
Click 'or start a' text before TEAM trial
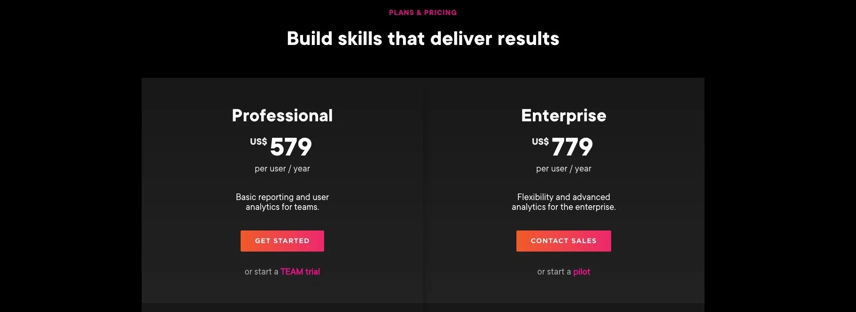tap(261, 272)
